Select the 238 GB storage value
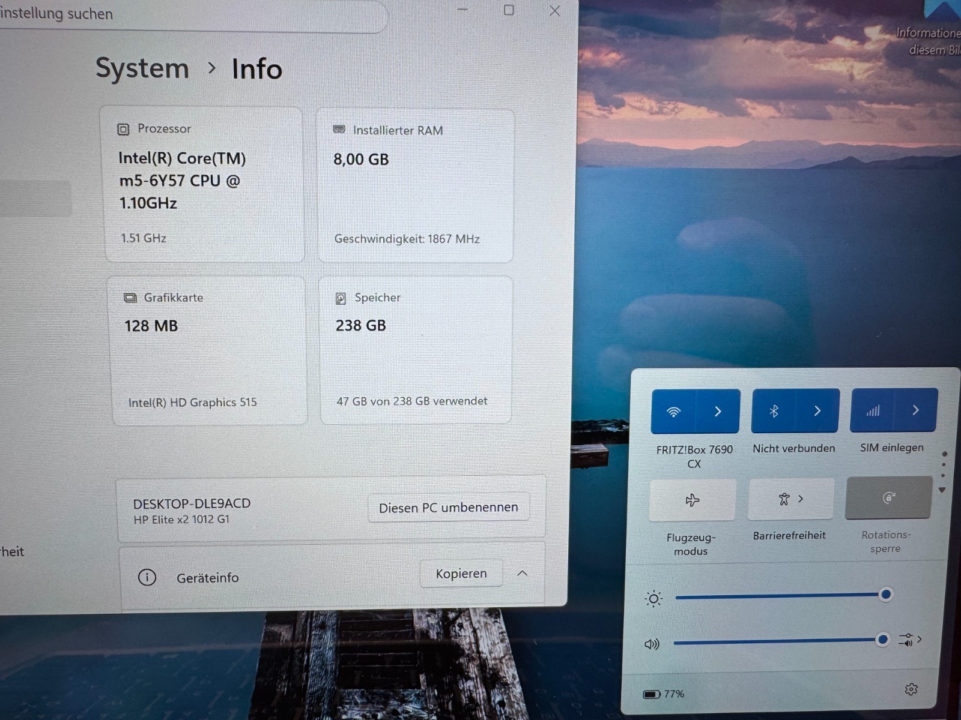The width and height of the screenshot is (961, 720). pos(360,326)
